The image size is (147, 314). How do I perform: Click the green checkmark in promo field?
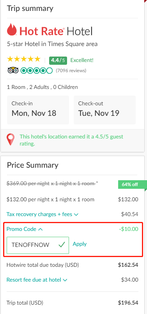pos(62,245)
